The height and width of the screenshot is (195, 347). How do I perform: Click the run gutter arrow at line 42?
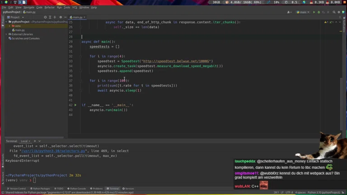(75, 105)
